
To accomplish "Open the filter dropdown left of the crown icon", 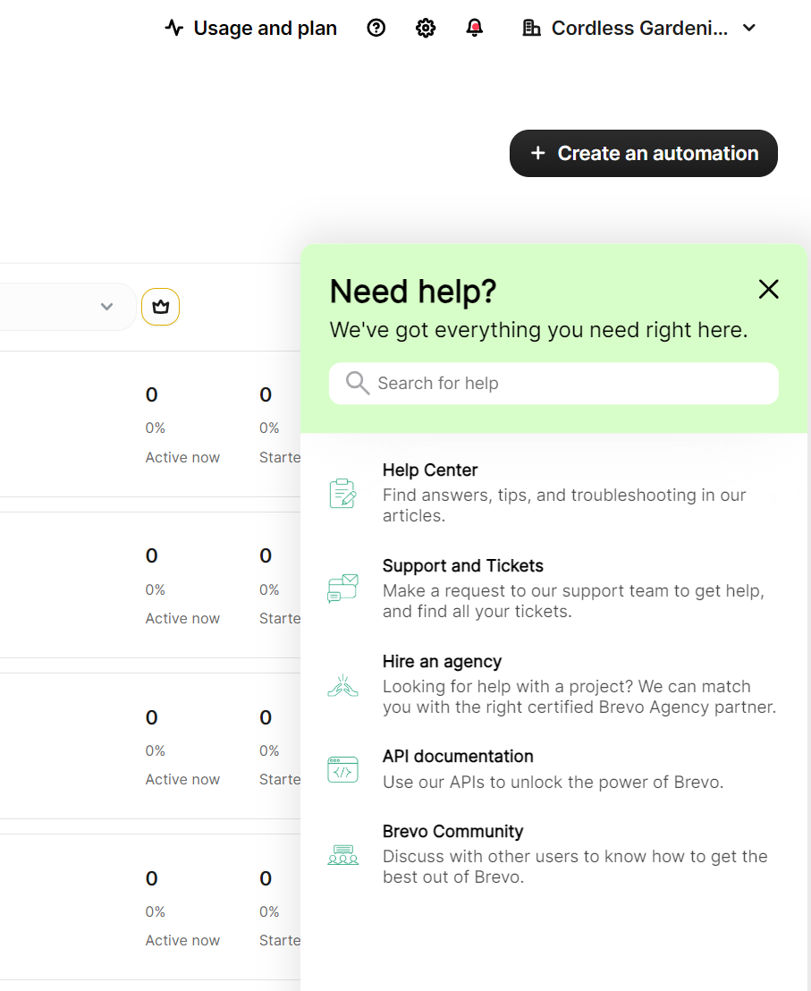I will (x=106, y=306).
